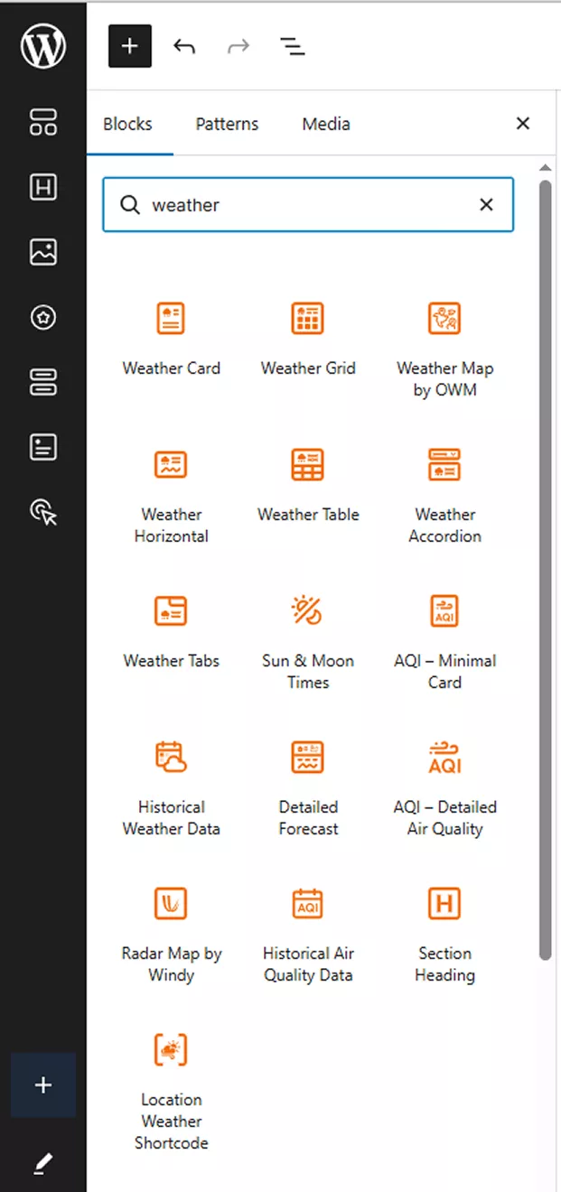
Task: Insert the Weather Horizontal block
Action: point(172,497)
